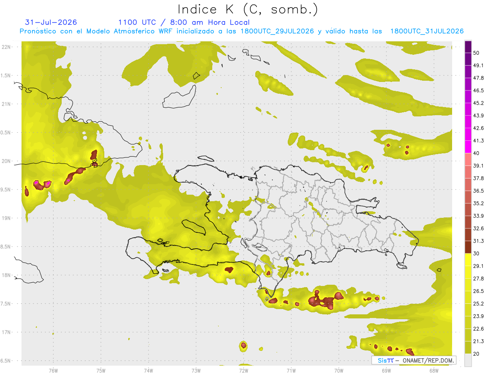Click the longitude axis label '75W'
The width and height of the screenshot is (487, 376).
[101, 371]
